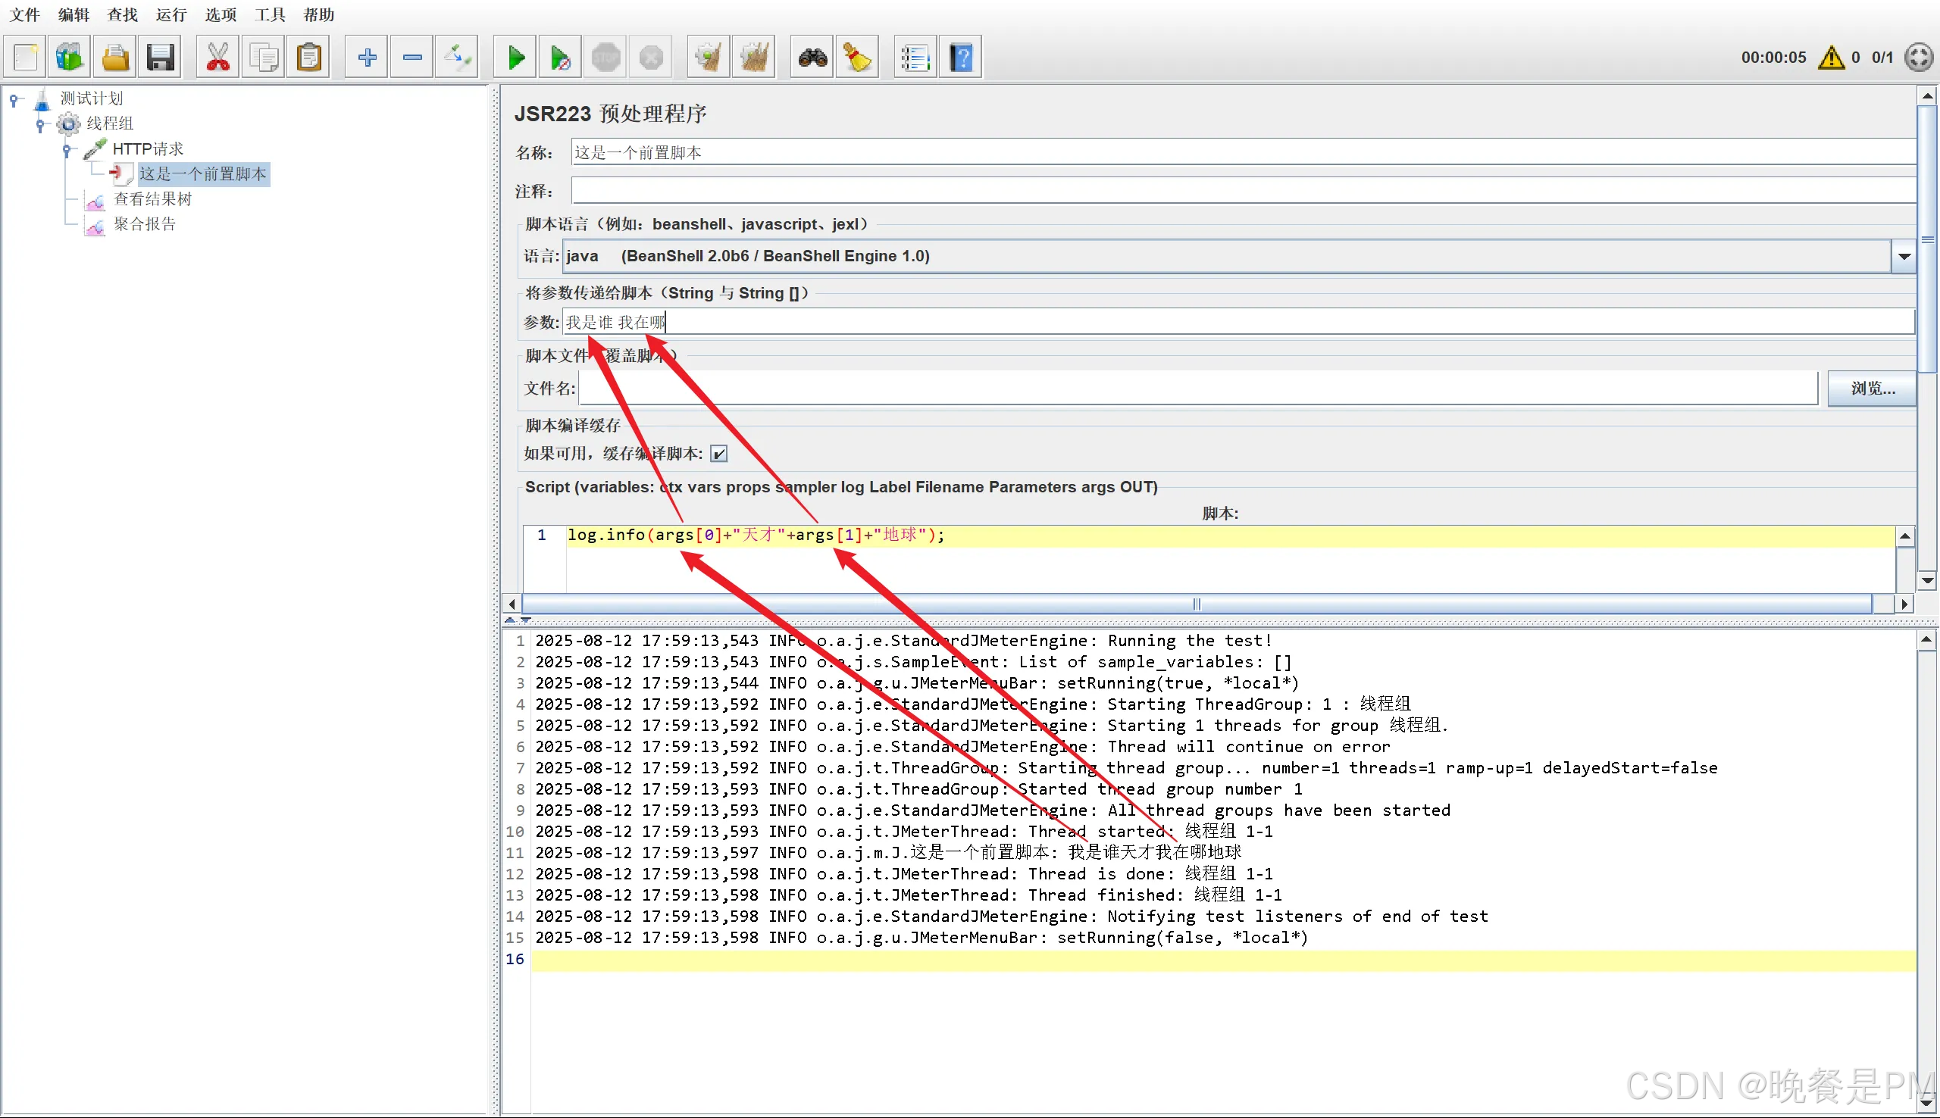Click the 浏览... browse button
The width and height of the screenshot is (1940, 1118).
(x=1873, y=389)
